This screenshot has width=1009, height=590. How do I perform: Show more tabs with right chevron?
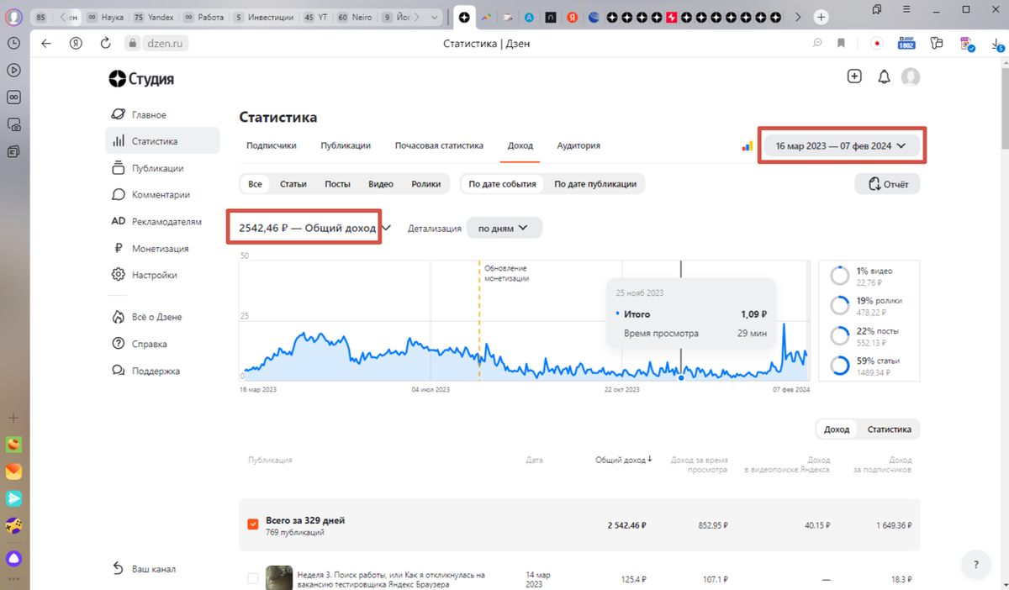pyautogui.click(x=798, y=17)
